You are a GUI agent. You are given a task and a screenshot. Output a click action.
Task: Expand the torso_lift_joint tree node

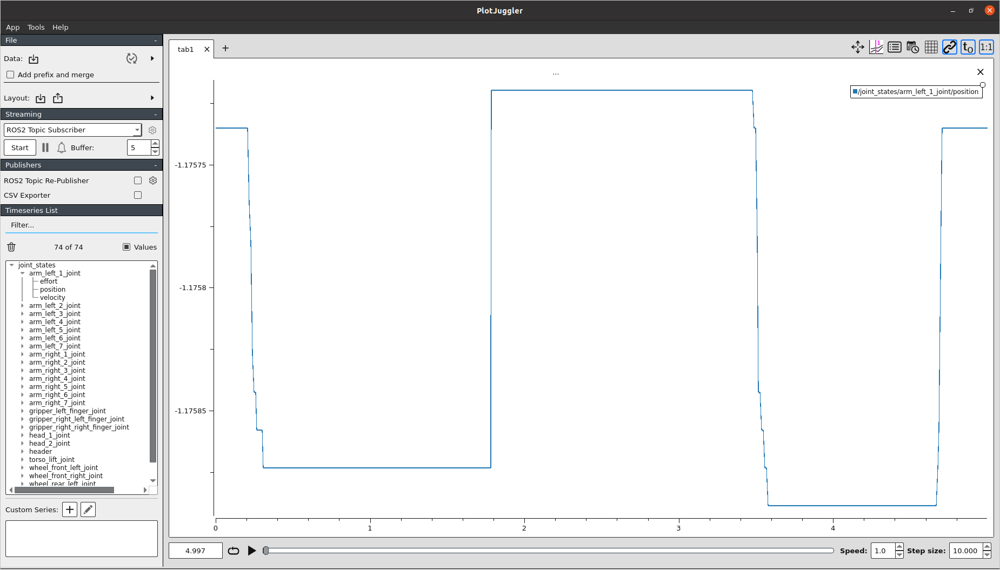[23, 460]
